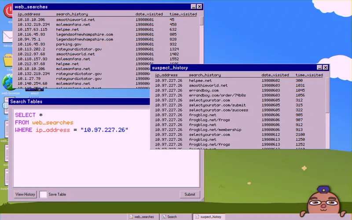This screenshot has width=352, height=220.
Task: Click errandboy.com/order/74b8s in suspect_history
Action: 217,95
